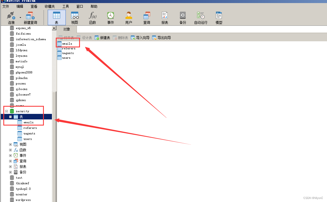This screenshot has width=327, height=202.
Task: Select the thinkcmf database
Action: (x=20, y=183)
